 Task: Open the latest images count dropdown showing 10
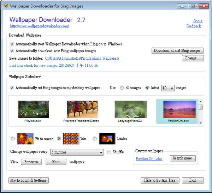click(168, 88)
